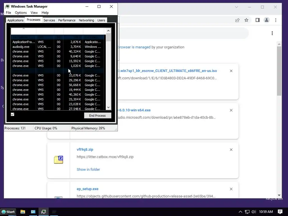This screenshot has height=216, width=288.
Task: Switch to the Services tab
Action: [49, 20]
